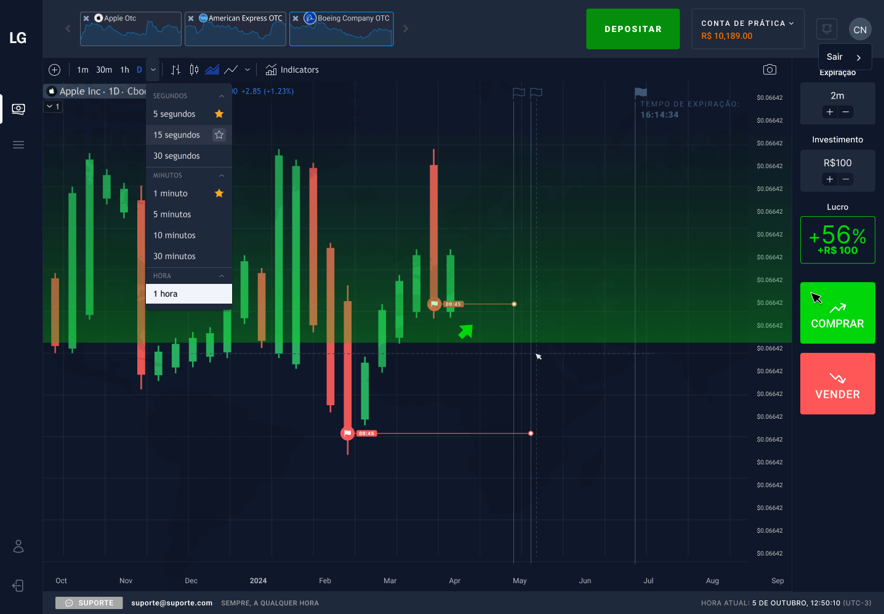Select the D daily timeframe
This screenshot has width=884, height=614.
pyautogui.click(x=139, y=70)
